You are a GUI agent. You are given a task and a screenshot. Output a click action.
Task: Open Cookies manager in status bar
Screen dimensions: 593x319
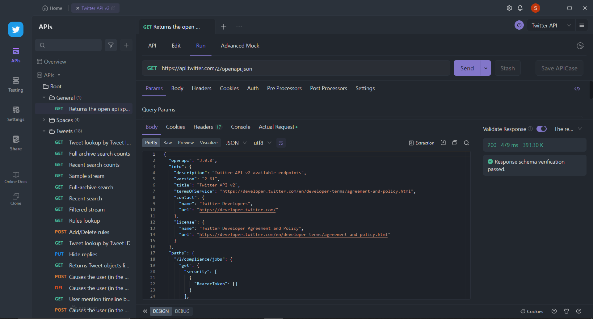[x=532, y=311]
